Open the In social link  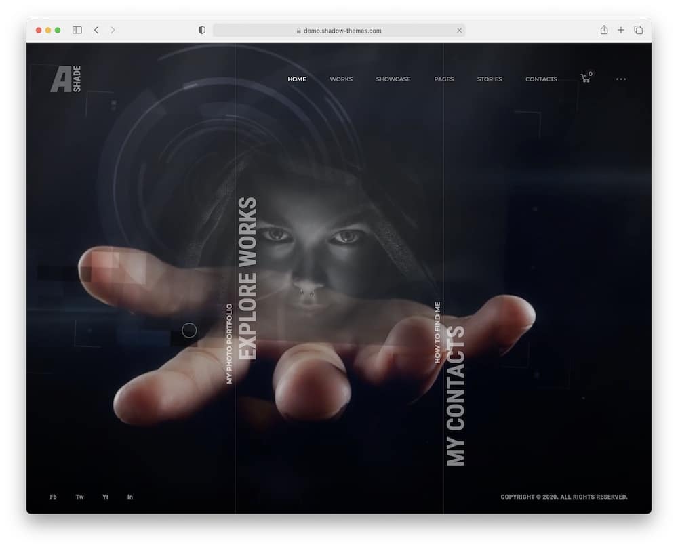tap(130, 497)
